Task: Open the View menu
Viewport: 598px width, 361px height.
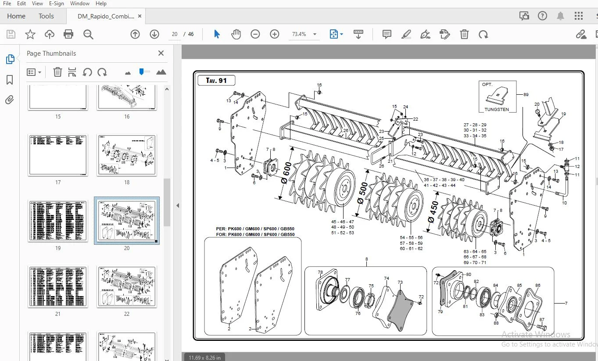Action: [37, 4]
